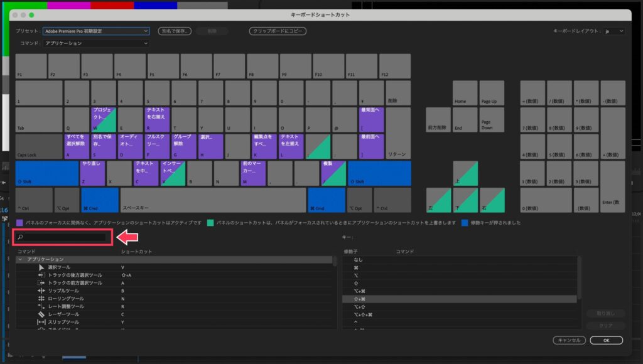This screenshot has width=643, height=364.
Task: Click the クリップボードにコピー button
Action: point(278,31)
